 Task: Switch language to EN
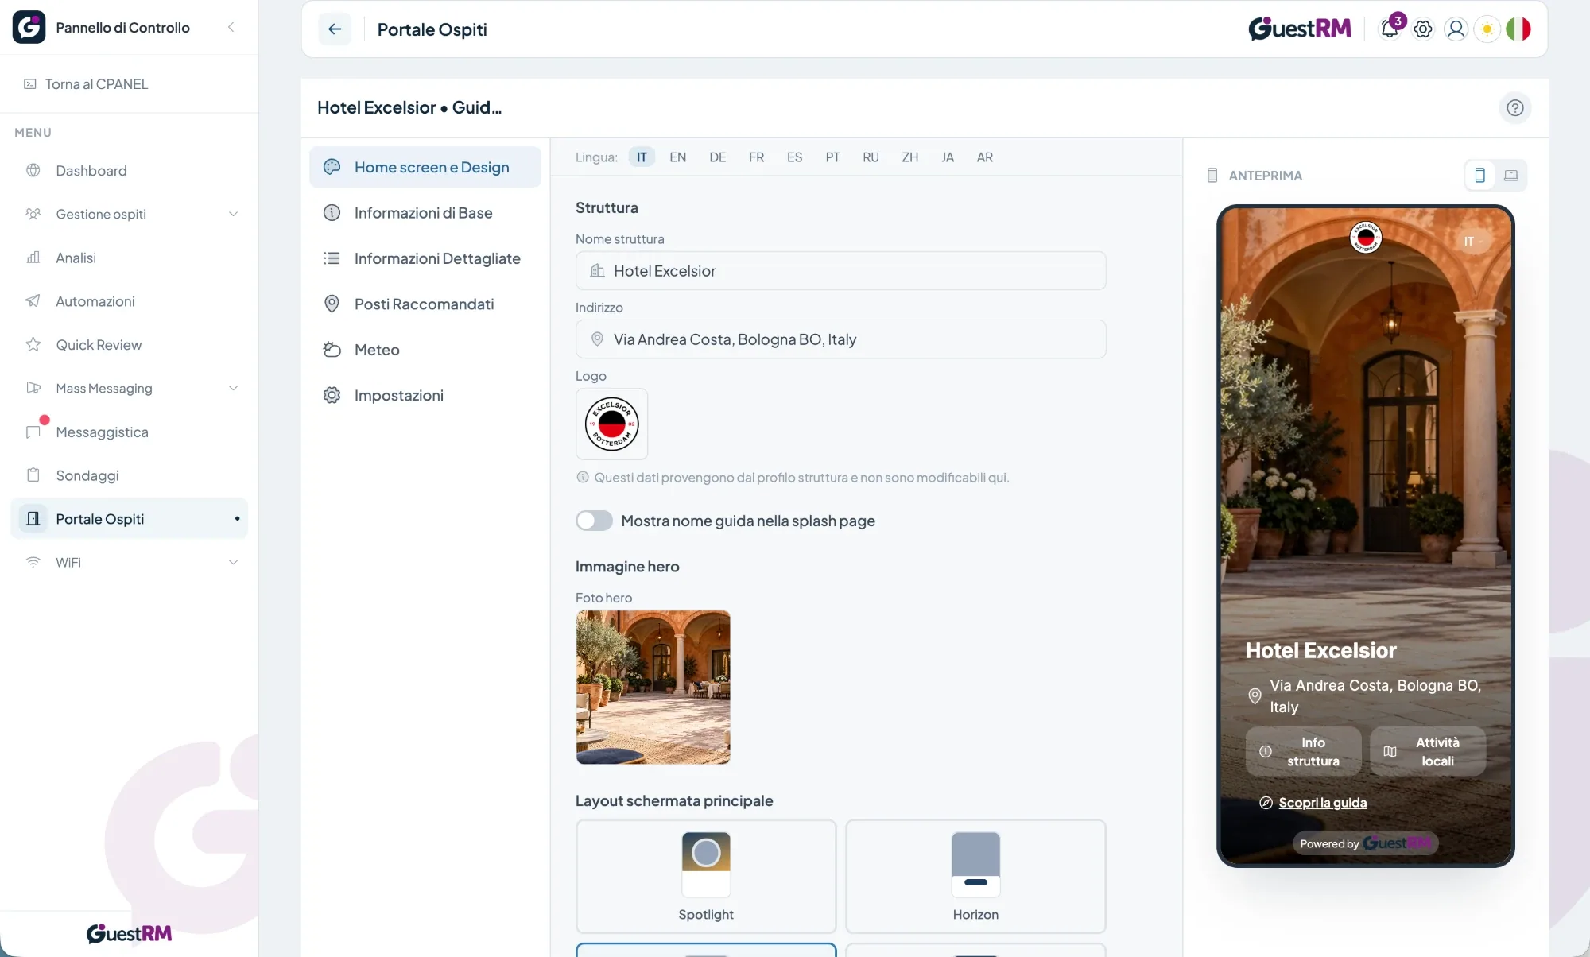pos(677,157)
